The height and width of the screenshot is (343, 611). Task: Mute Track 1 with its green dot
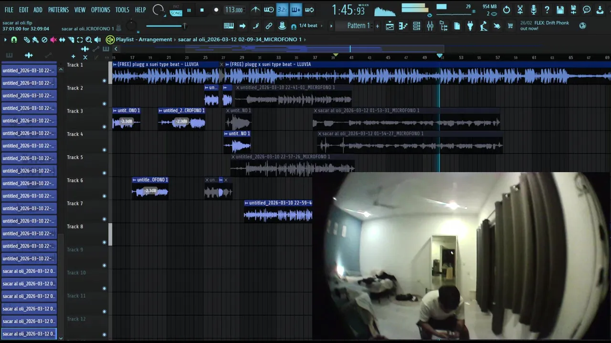[x=104, y=81]
